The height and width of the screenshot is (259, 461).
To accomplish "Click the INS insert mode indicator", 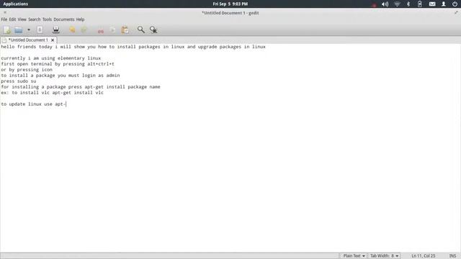I will coord(452,256).
